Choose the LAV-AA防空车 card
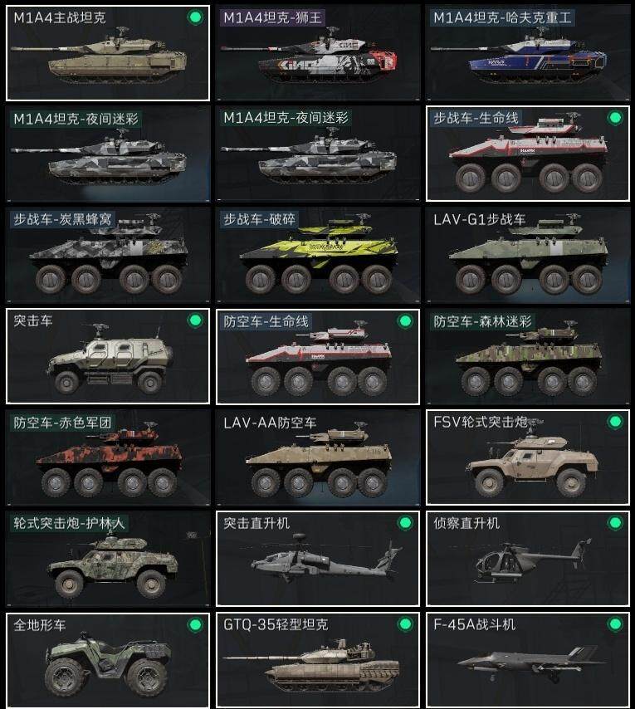The image size is (635, 709). [318, 457]
